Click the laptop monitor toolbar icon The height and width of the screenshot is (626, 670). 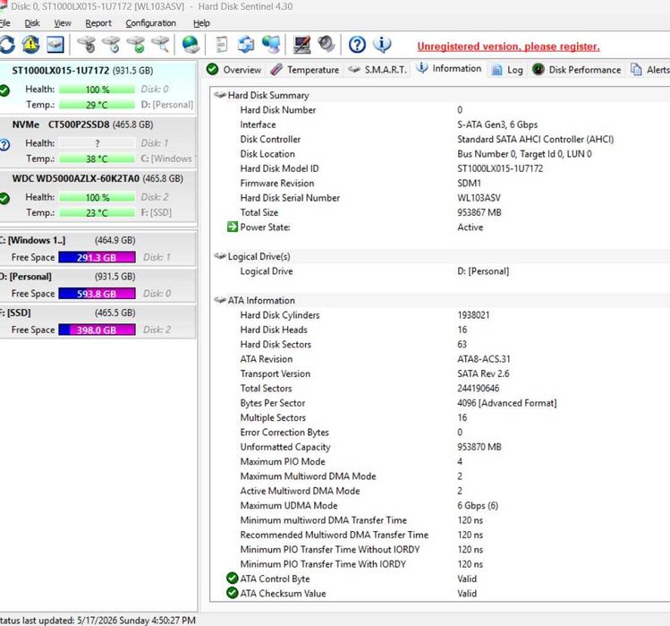[301, 45]
